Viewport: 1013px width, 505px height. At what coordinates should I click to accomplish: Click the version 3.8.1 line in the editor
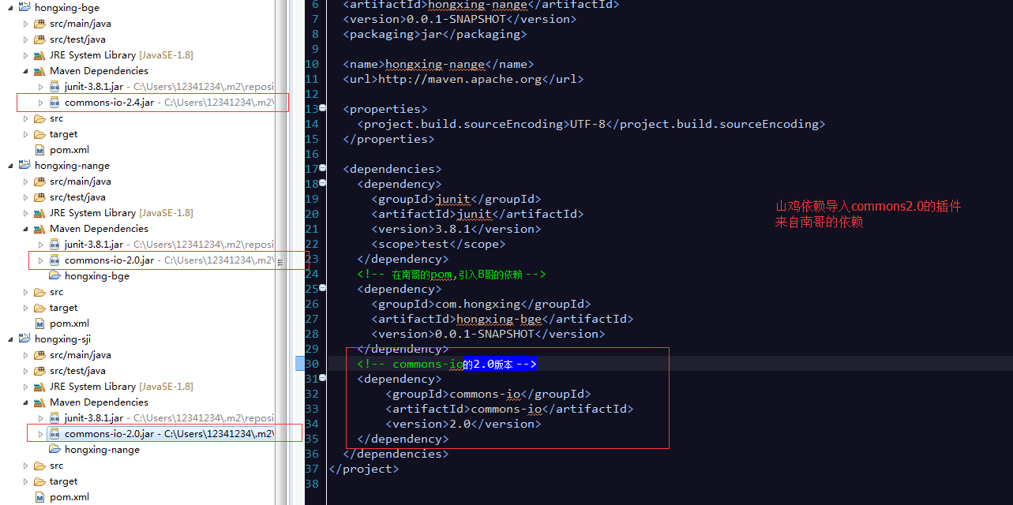tap(456, 229)
